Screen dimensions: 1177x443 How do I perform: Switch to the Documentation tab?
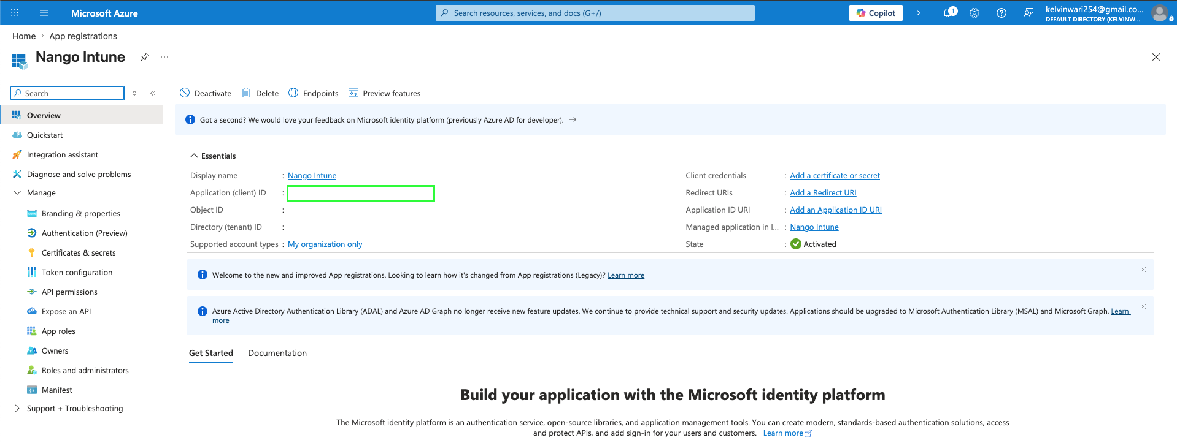[x=277, y=354]
